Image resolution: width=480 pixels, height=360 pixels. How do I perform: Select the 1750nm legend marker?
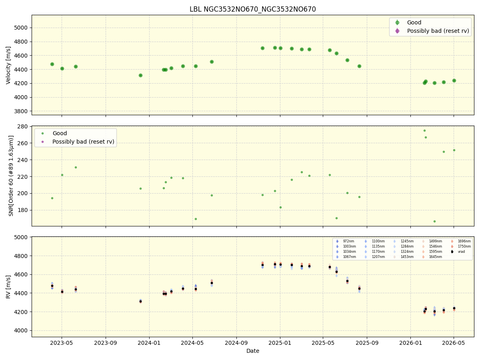(452, 246)
